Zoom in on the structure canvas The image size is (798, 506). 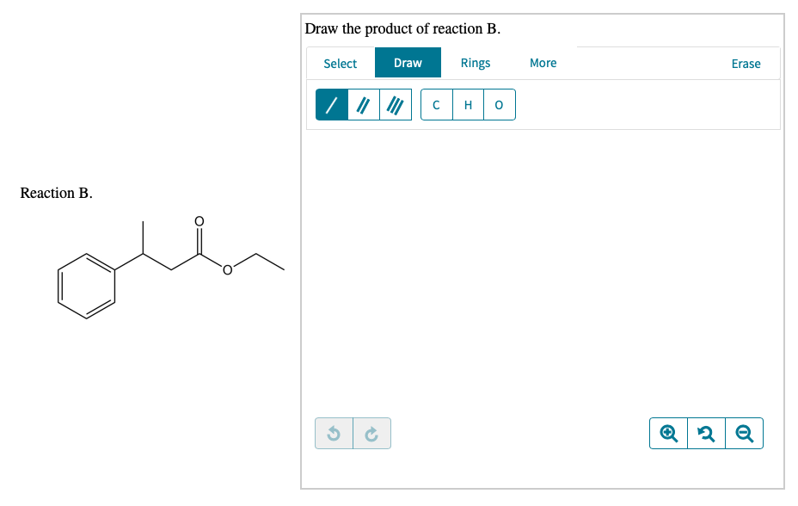(668, 433)
